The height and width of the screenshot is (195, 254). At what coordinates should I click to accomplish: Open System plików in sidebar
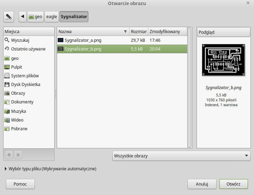tap(25, 76)
